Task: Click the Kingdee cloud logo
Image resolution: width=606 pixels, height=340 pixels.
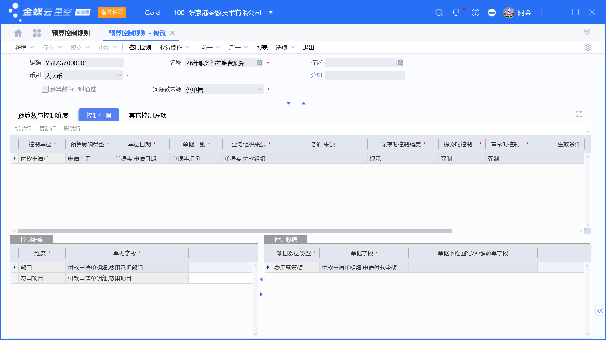Action: click(x=49, y=12)
